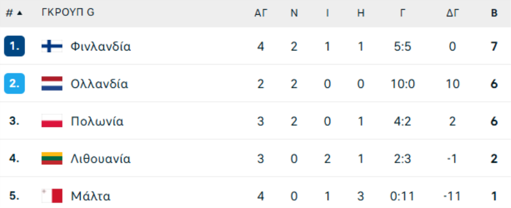Sort by the ΔΓ goal difference header
This screenshot has height=208, width=511.
tap(453, 13)
